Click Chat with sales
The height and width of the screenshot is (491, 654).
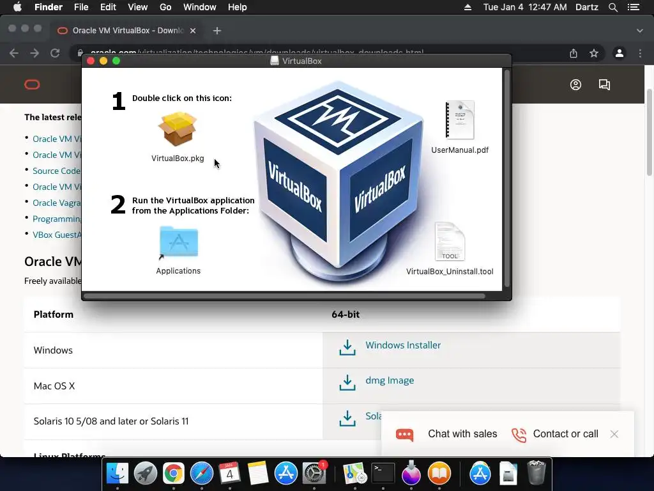pos(462,434)
